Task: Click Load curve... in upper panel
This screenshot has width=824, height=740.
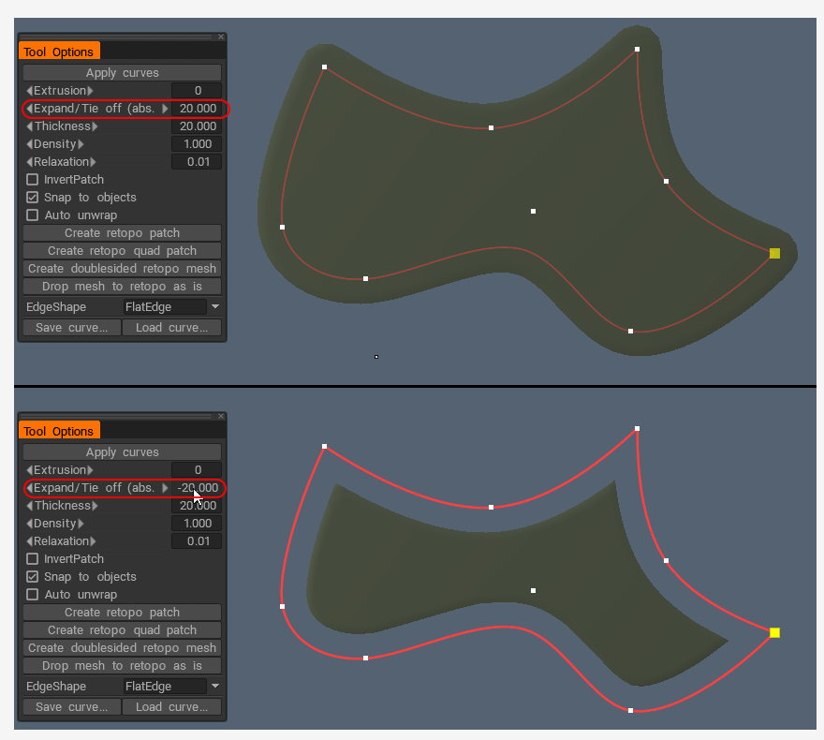Action: click(x=172, y=328)
